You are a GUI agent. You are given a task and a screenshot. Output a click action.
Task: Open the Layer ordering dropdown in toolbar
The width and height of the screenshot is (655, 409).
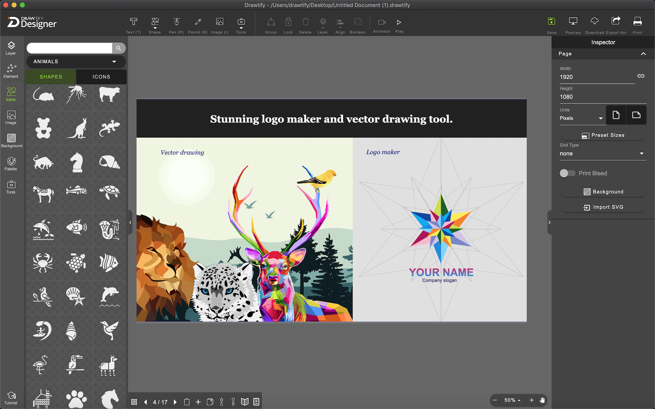click(x=323, y=26)
